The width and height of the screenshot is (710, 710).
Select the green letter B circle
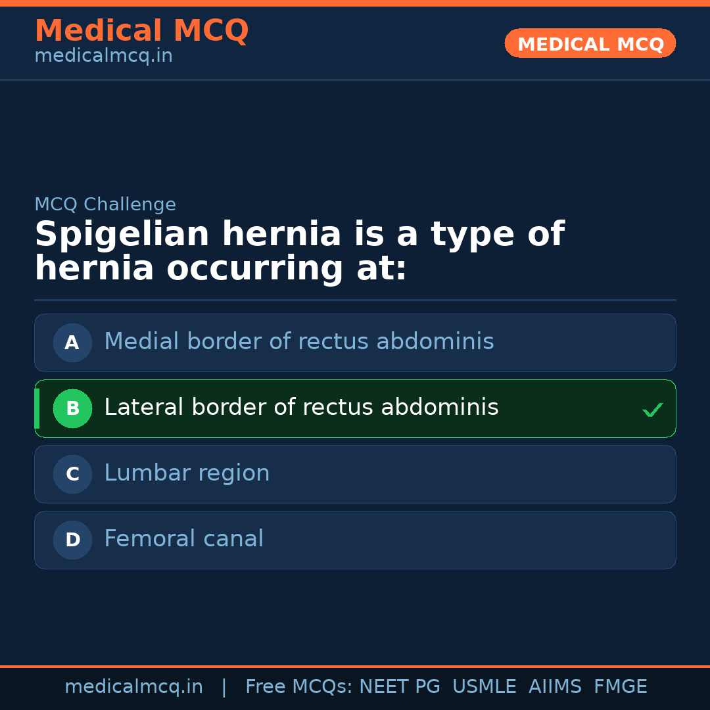point(72,408)
